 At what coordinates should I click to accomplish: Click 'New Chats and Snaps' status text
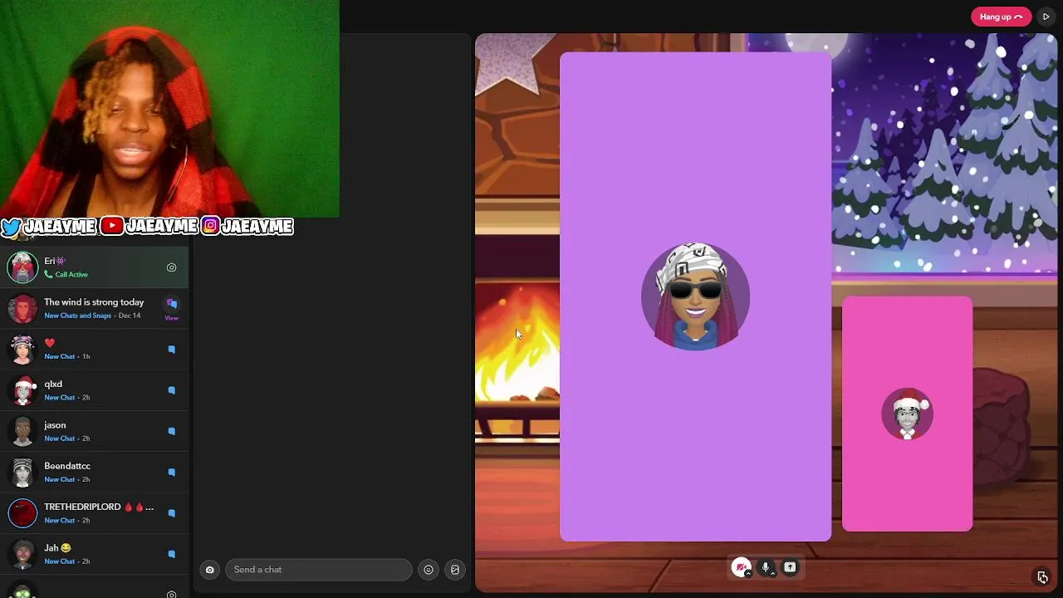tap(77, 316)
